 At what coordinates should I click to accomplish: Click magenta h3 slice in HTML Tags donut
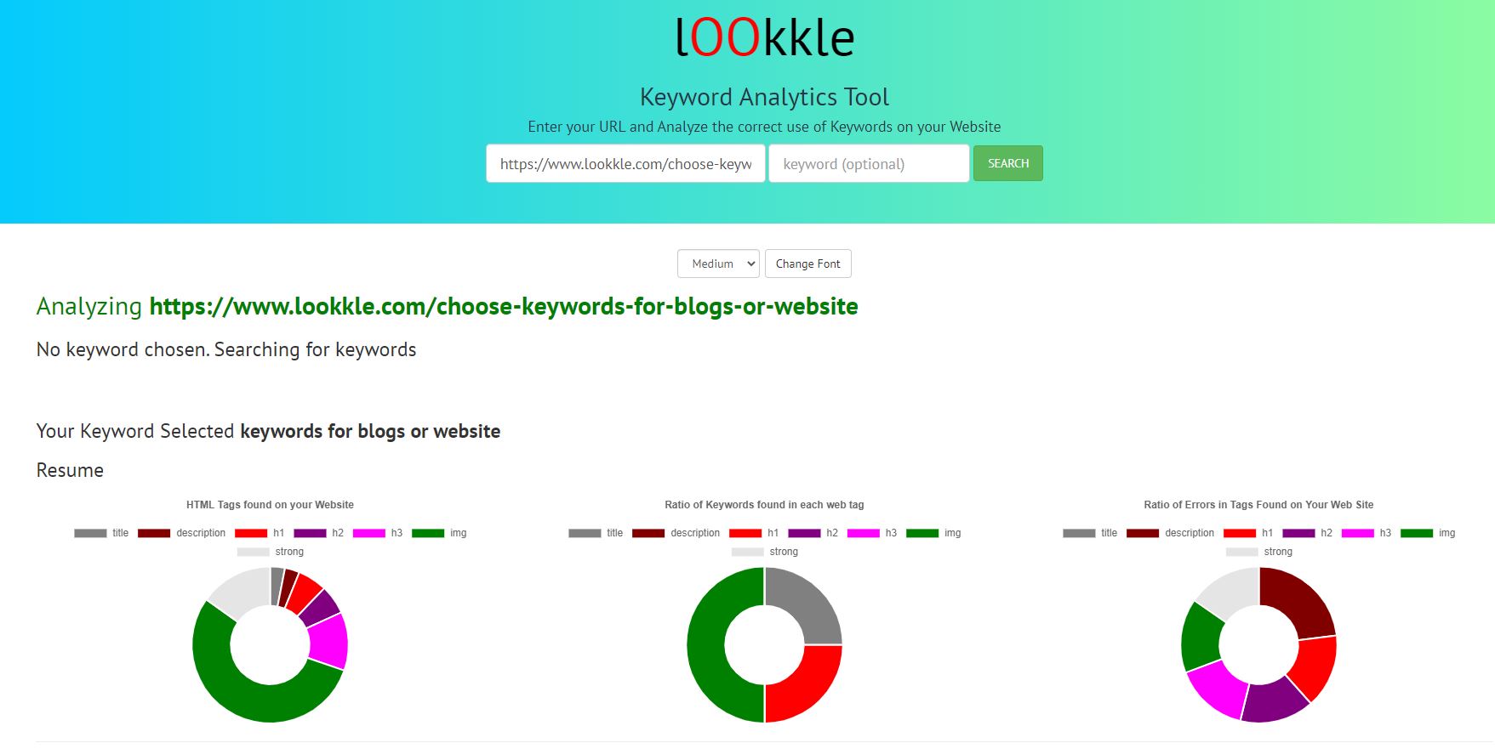tap(328, 641)
